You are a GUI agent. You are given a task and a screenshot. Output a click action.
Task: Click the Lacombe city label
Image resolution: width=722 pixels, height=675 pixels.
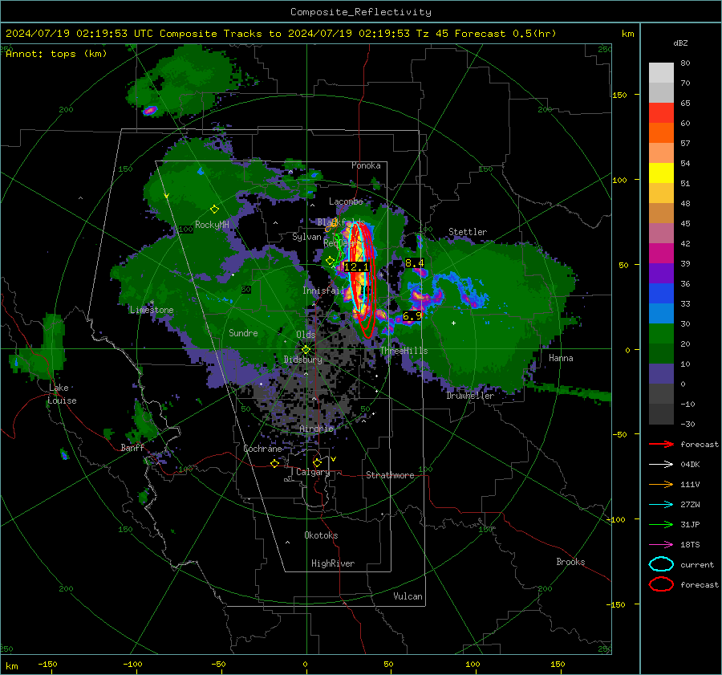346,201
